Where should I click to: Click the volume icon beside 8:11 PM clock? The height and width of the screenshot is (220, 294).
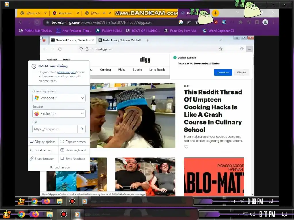click(252, 214)
